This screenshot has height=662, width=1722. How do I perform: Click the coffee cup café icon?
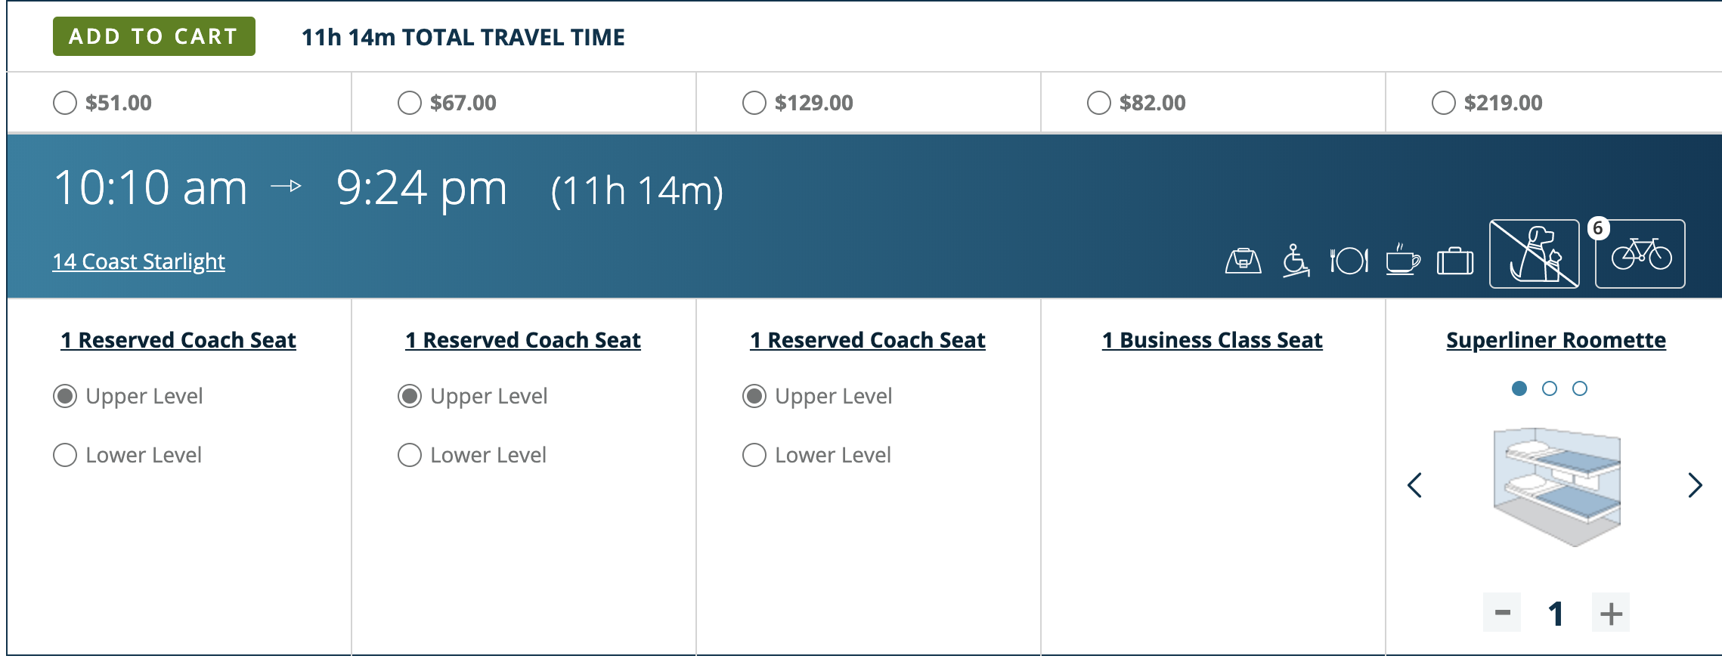click(x=1402, y=261)
